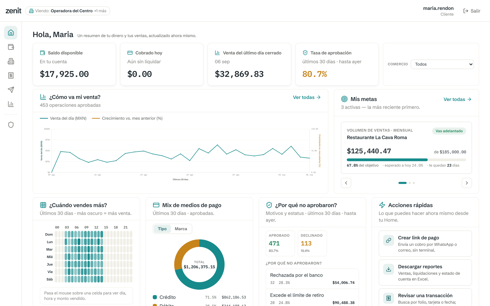Viewport: 490px width, 306px height.
Task: Select the Rechazada por el banco row
Action: 312,279
